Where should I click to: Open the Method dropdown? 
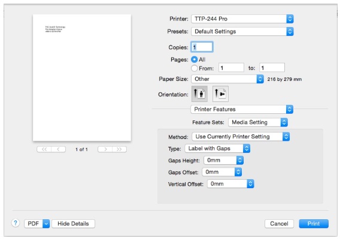click(241, 137)
